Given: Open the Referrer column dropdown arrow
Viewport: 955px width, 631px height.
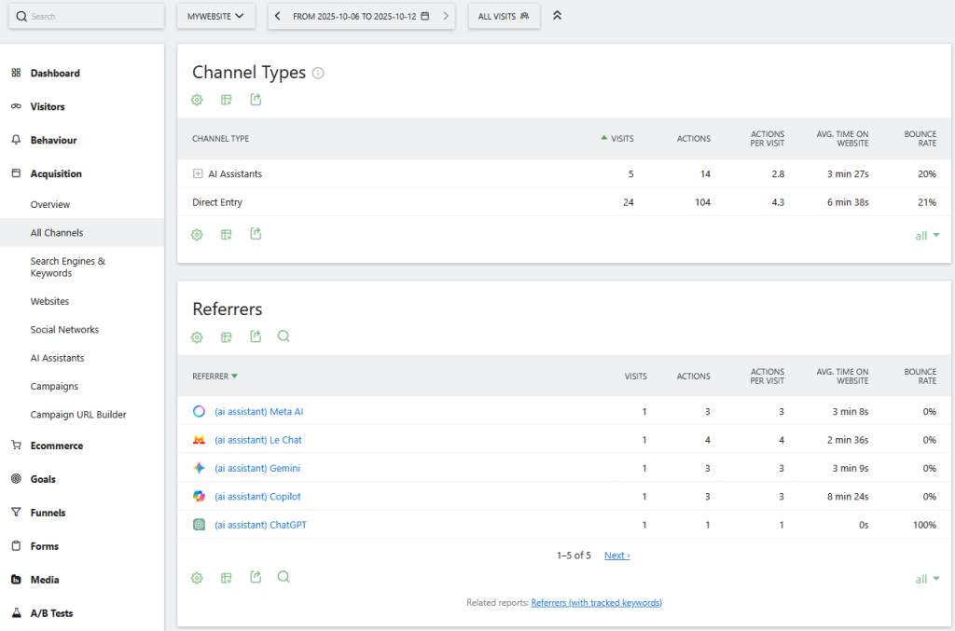Looking at the screenshot, I should pos(234,377).
